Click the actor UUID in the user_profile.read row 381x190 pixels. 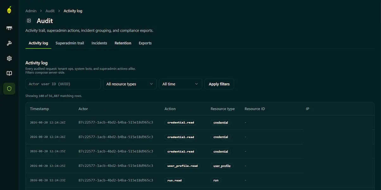(x=116, y=166)
